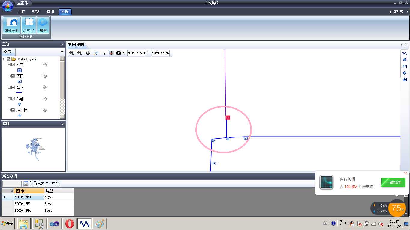This screenshot has height=230, width=410.
Task: Open the 数据 ribbon tab
Action: click(x=36, y=12)
